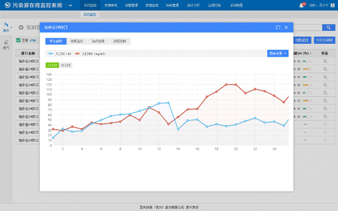Click the user avatar icon at top right
Image resolution: width=338 pixels, height=211 pixels.
[333, 5]
